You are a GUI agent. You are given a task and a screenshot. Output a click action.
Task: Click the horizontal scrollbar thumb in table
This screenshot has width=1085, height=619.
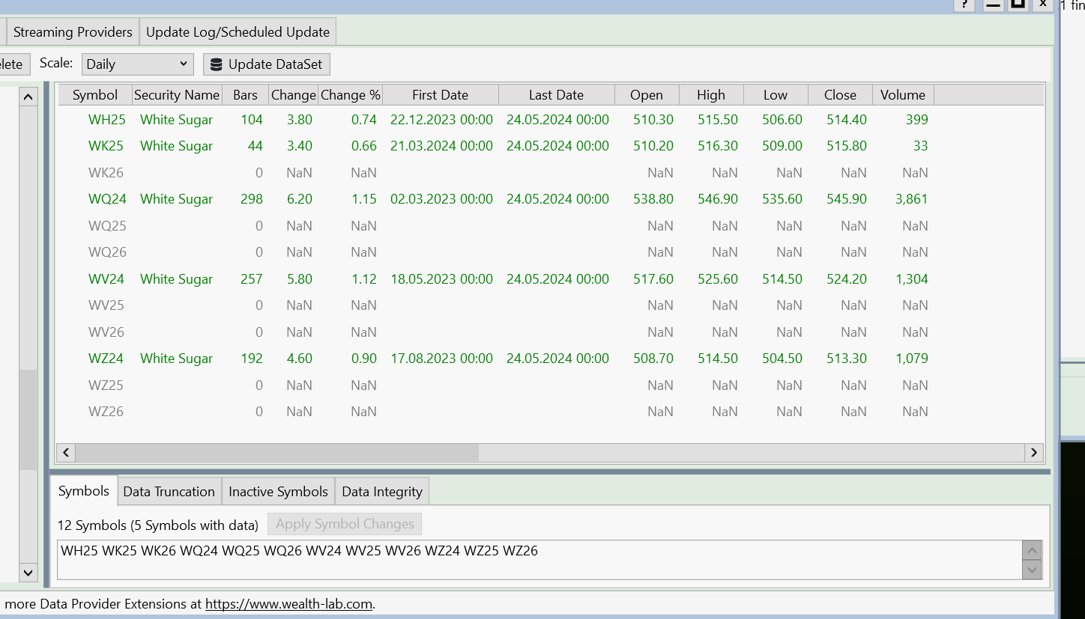(x=276, y=452)
